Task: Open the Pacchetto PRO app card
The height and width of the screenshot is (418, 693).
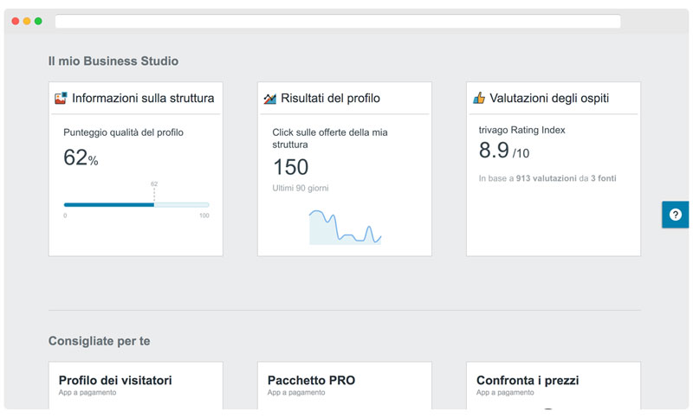Action: coord(344,385)
